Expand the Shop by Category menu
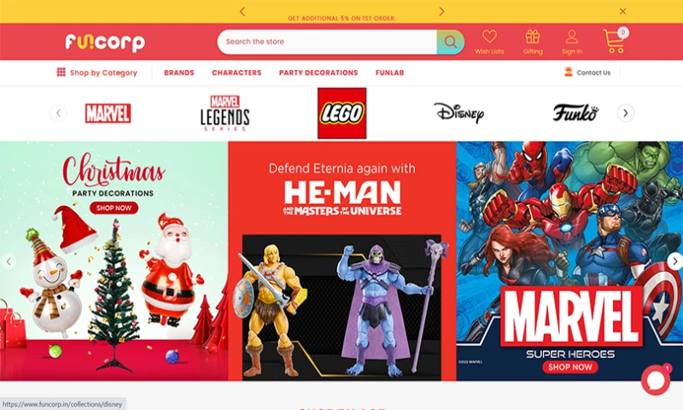 [96, 73]
